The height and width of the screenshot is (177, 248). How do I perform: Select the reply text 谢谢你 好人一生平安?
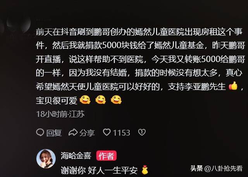click(x=99, y=170)
